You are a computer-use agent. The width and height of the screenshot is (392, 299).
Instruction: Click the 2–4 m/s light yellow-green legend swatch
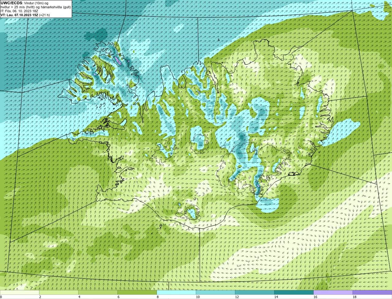[x=59, y=293]
